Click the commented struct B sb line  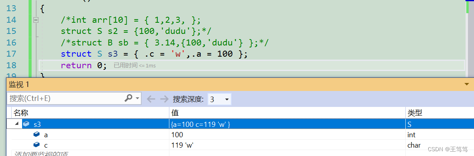165,43
